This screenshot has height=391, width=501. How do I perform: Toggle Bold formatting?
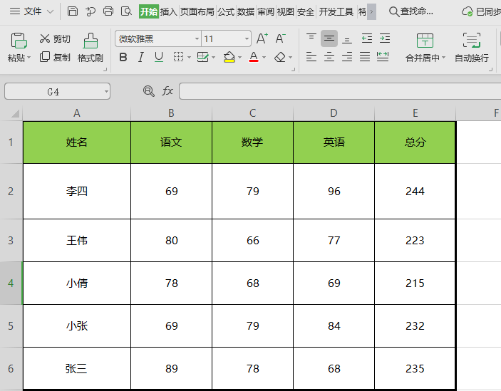[123, 57]
